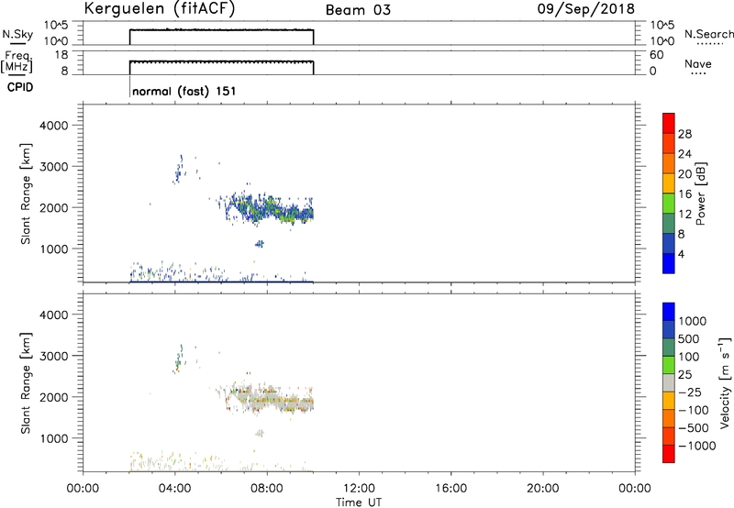
Task: Click the power echoes near 3000 km at 04:00
Action: click(179, 170)
